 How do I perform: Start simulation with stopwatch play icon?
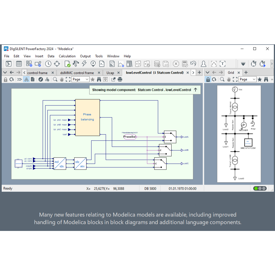click(x=262, y=64)
